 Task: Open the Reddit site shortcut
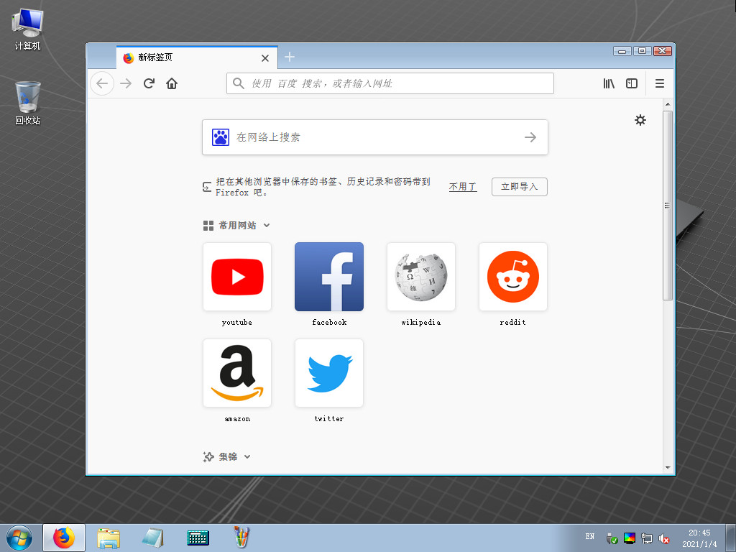tap(512, 277)
